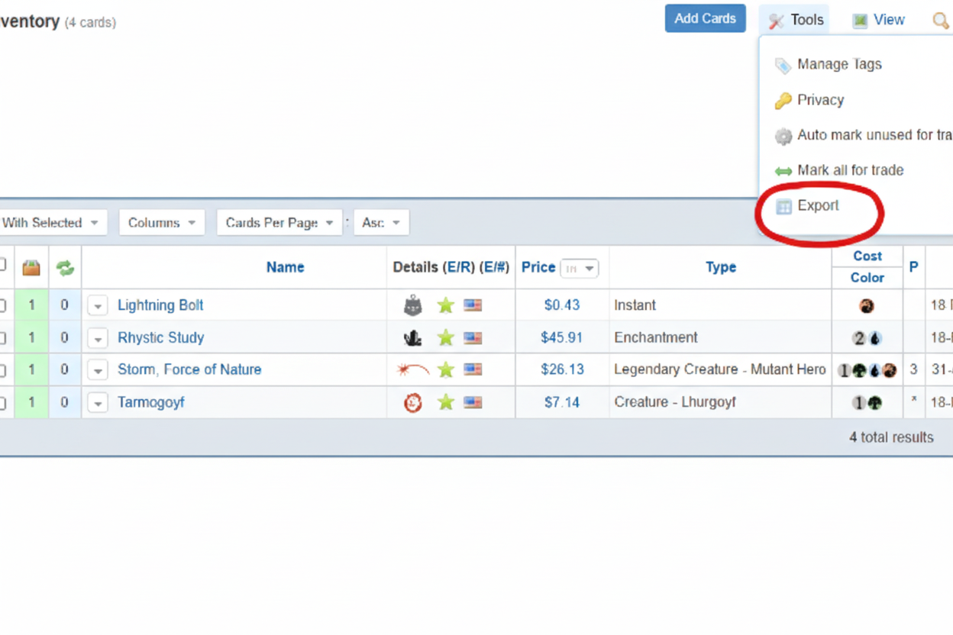The width and height of the screenshot is (953, 635).
Task: Select the checkbox for Storm, Force of Nature
Action: coord(2,370)
